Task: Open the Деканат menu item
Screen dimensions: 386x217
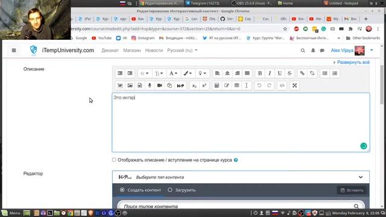Action: [110, 51]
